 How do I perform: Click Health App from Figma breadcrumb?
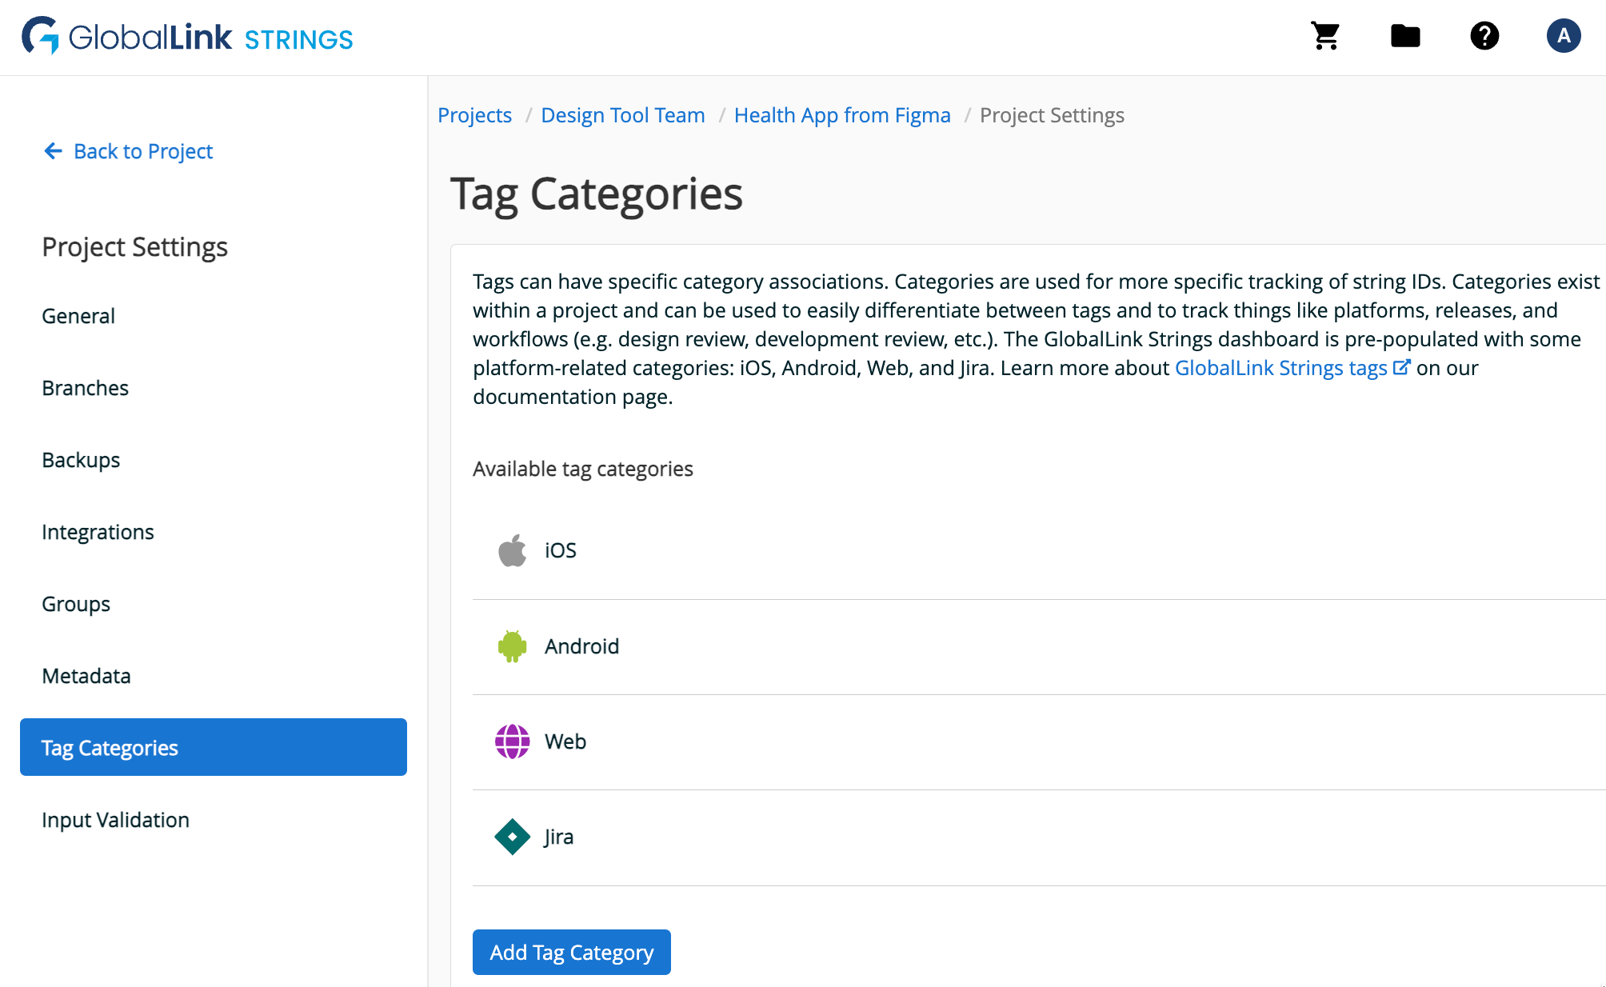click(x=842, y=115)
